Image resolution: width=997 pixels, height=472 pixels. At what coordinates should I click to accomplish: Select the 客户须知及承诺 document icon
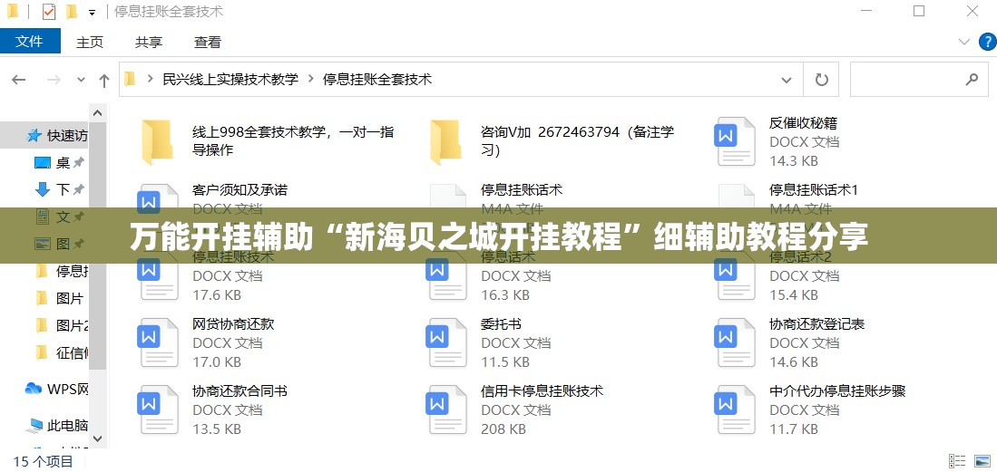(x=157, y=197)
